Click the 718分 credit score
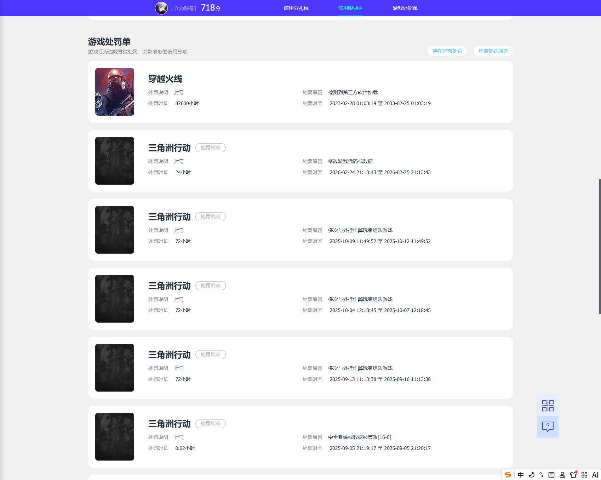This screenshot has width=601, height=480. [x=211, y=8]
